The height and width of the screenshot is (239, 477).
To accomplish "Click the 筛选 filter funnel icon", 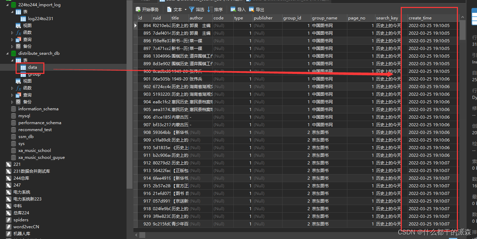I will (192, 9).
